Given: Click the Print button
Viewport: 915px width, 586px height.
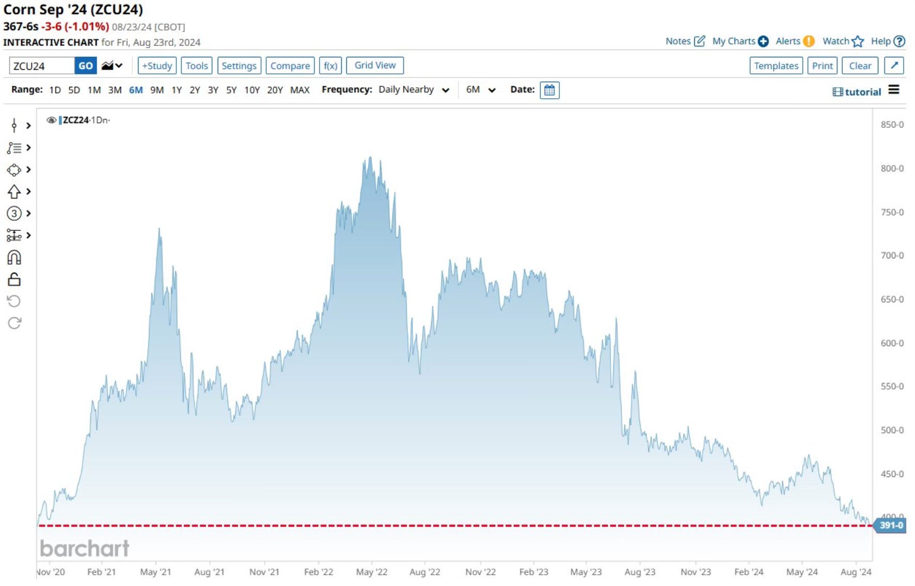Looking at the screenshot, I should [x=822, y=66].
